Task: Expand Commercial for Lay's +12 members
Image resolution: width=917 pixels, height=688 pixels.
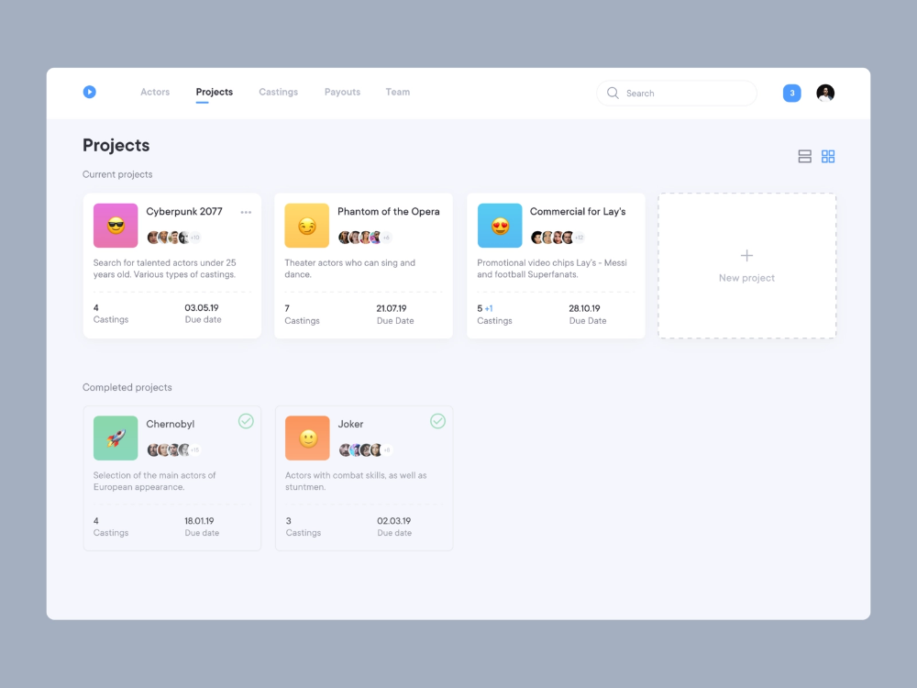Action: coord(579,238)
